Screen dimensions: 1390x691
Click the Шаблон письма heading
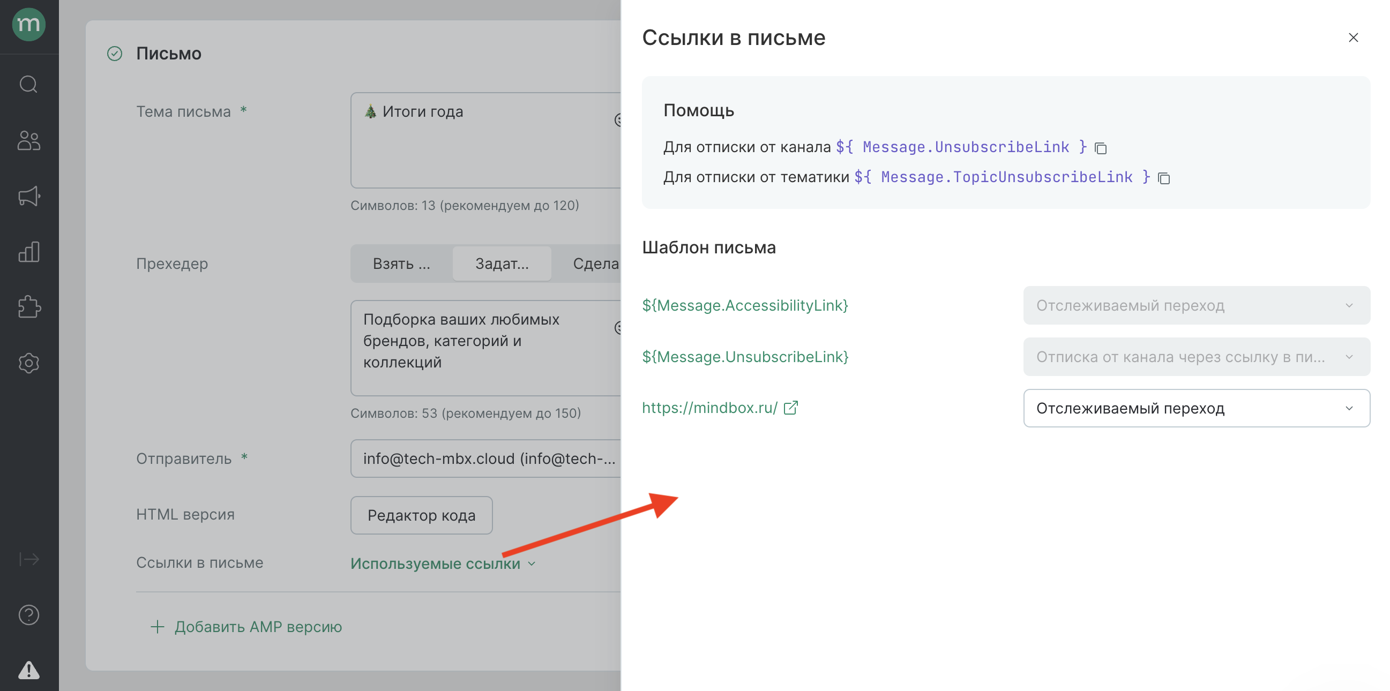click(x=709, y=247)
